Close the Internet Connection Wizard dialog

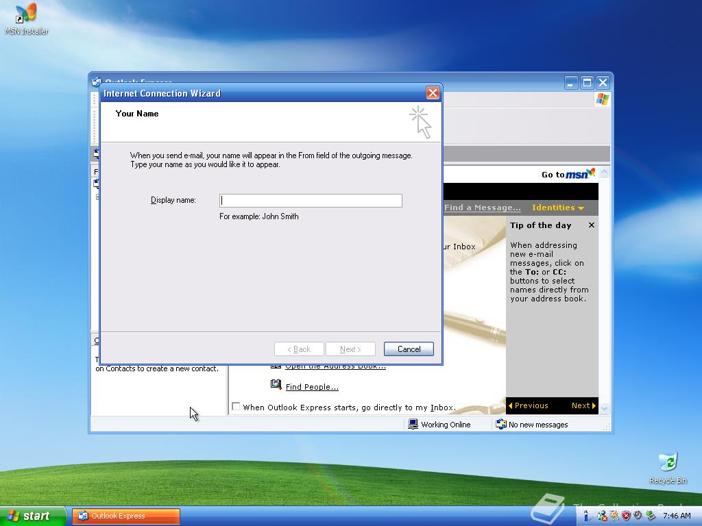pos(433,93)
